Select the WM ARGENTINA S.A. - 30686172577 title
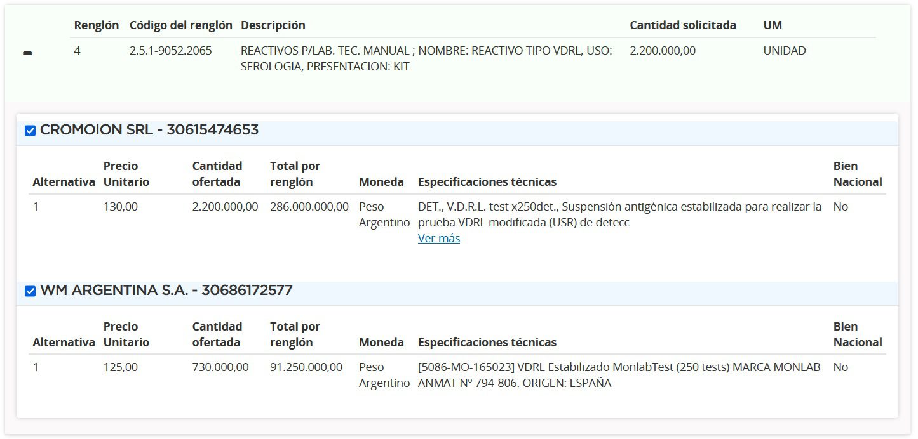The height and width of the screenshot is (439, 918). 166,291
